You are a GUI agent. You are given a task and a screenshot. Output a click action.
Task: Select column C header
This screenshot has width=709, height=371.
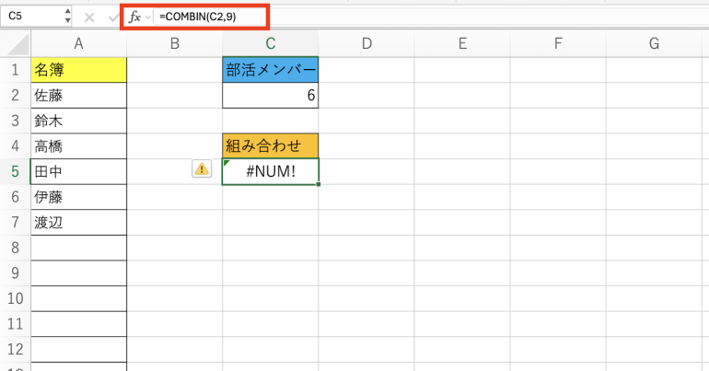tap(271, 43)
